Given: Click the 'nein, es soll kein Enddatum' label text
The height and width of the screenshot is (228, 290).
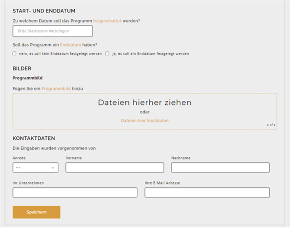Looking at the screenshot, I should [x=61, y=54].
